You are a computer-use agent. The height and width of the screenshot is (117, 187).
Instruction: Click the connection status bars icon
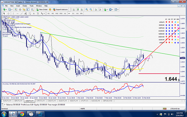165,109
